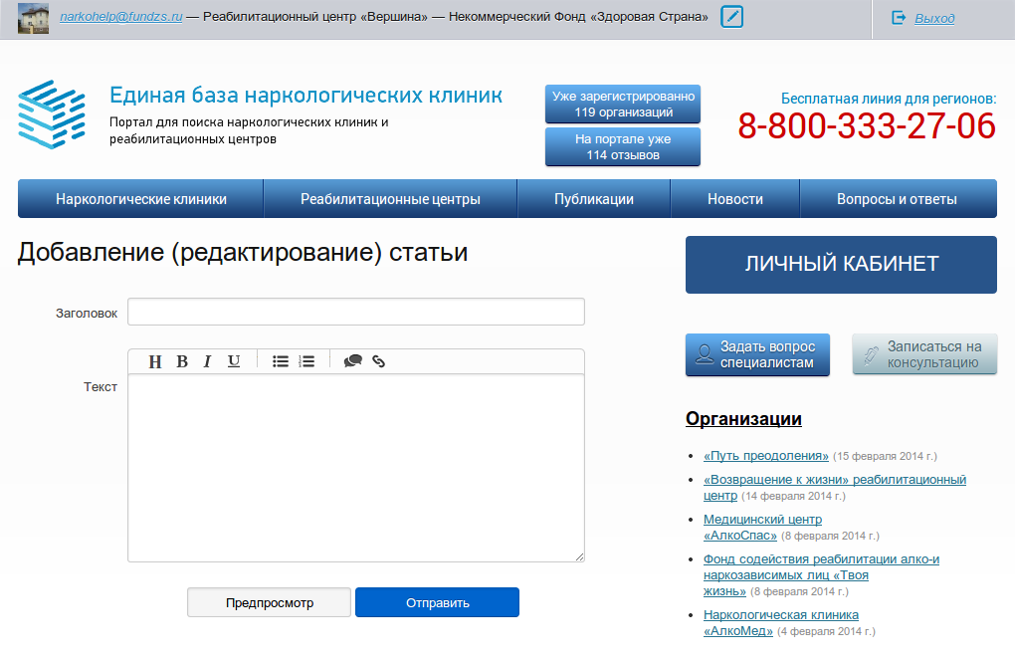This screenshot has height=662, width=1015.
Task: Toggle Bold formatting in text editor
Action: pos(182,361)
